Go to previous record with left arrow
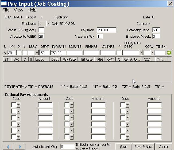Image resolution: width=174 pixels, height=150 pixels. (8, 147)
